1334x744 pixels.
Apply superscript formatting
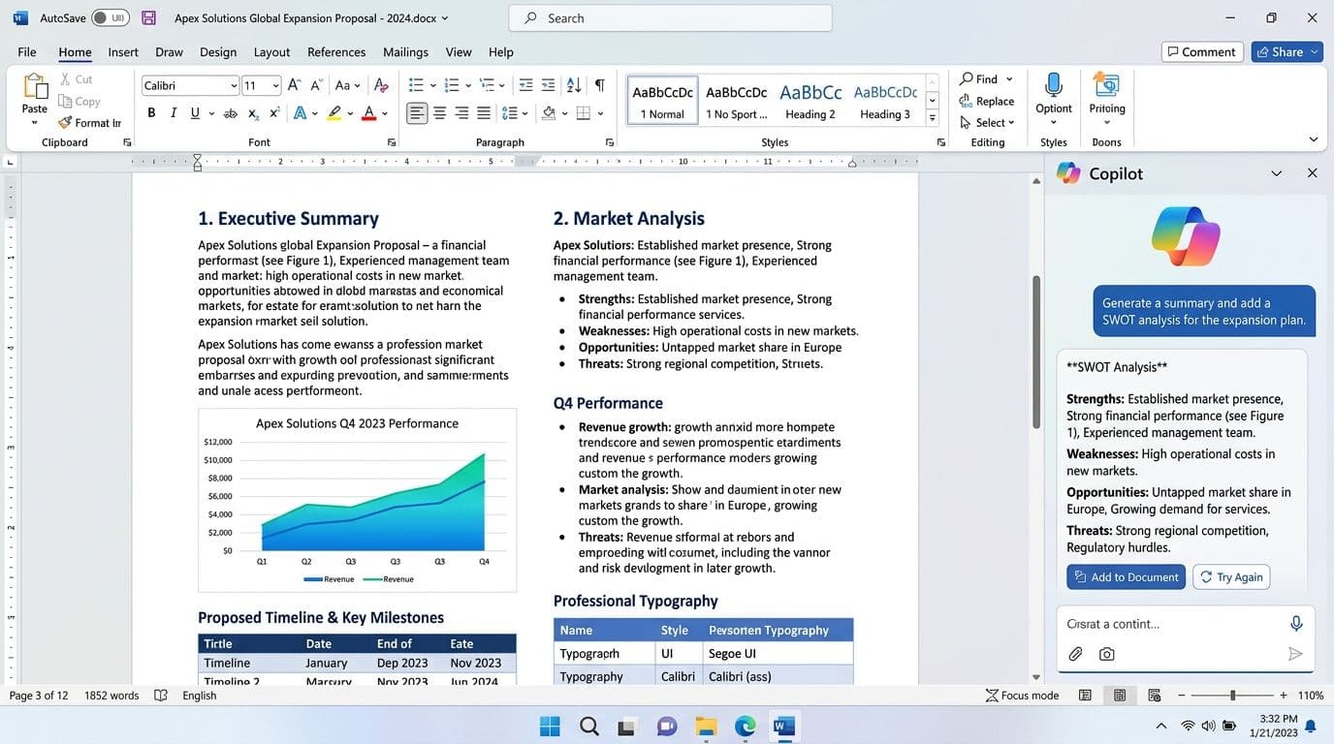pos(274,113)
